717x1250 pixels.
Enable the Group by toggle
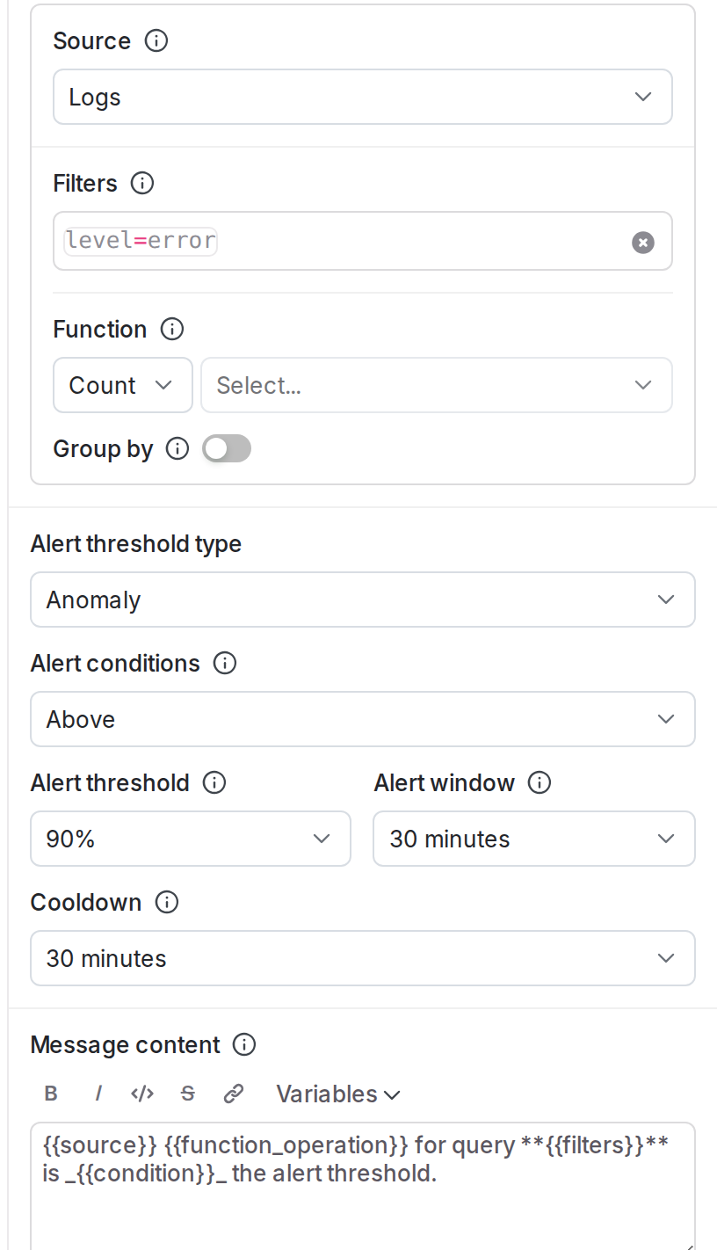226,448
